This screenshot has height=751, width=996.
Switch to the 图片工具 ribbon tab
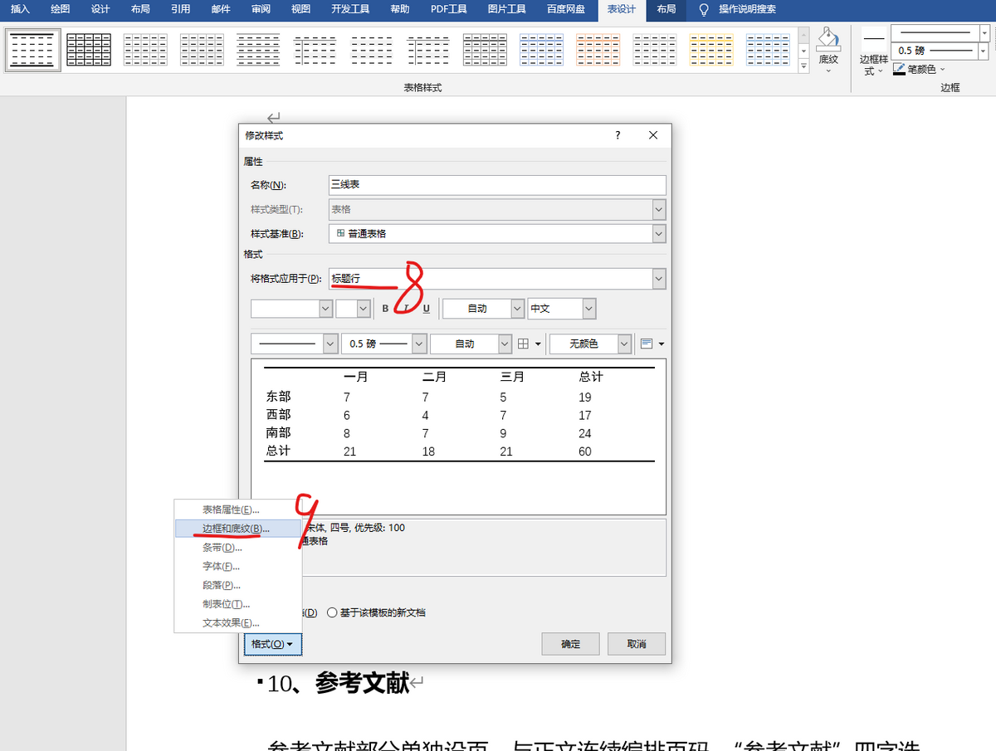506,10
